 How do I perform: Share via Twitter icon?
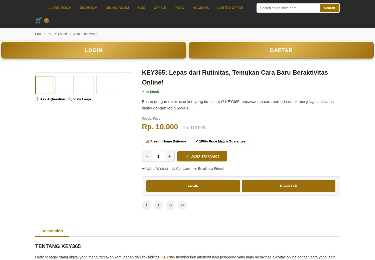(x=159, y=205)
